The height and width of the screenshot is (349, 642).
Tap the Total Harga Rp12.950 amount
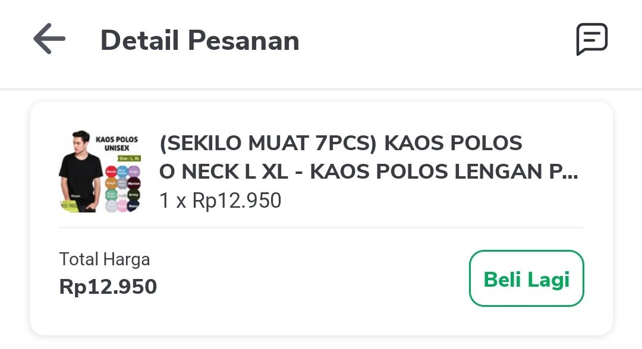click(109, 286)
